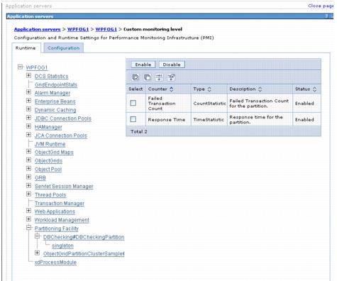The width and height of the screenshot is (337, 281).
Task: Expand the DCS Statistics node
Action: 29,76
